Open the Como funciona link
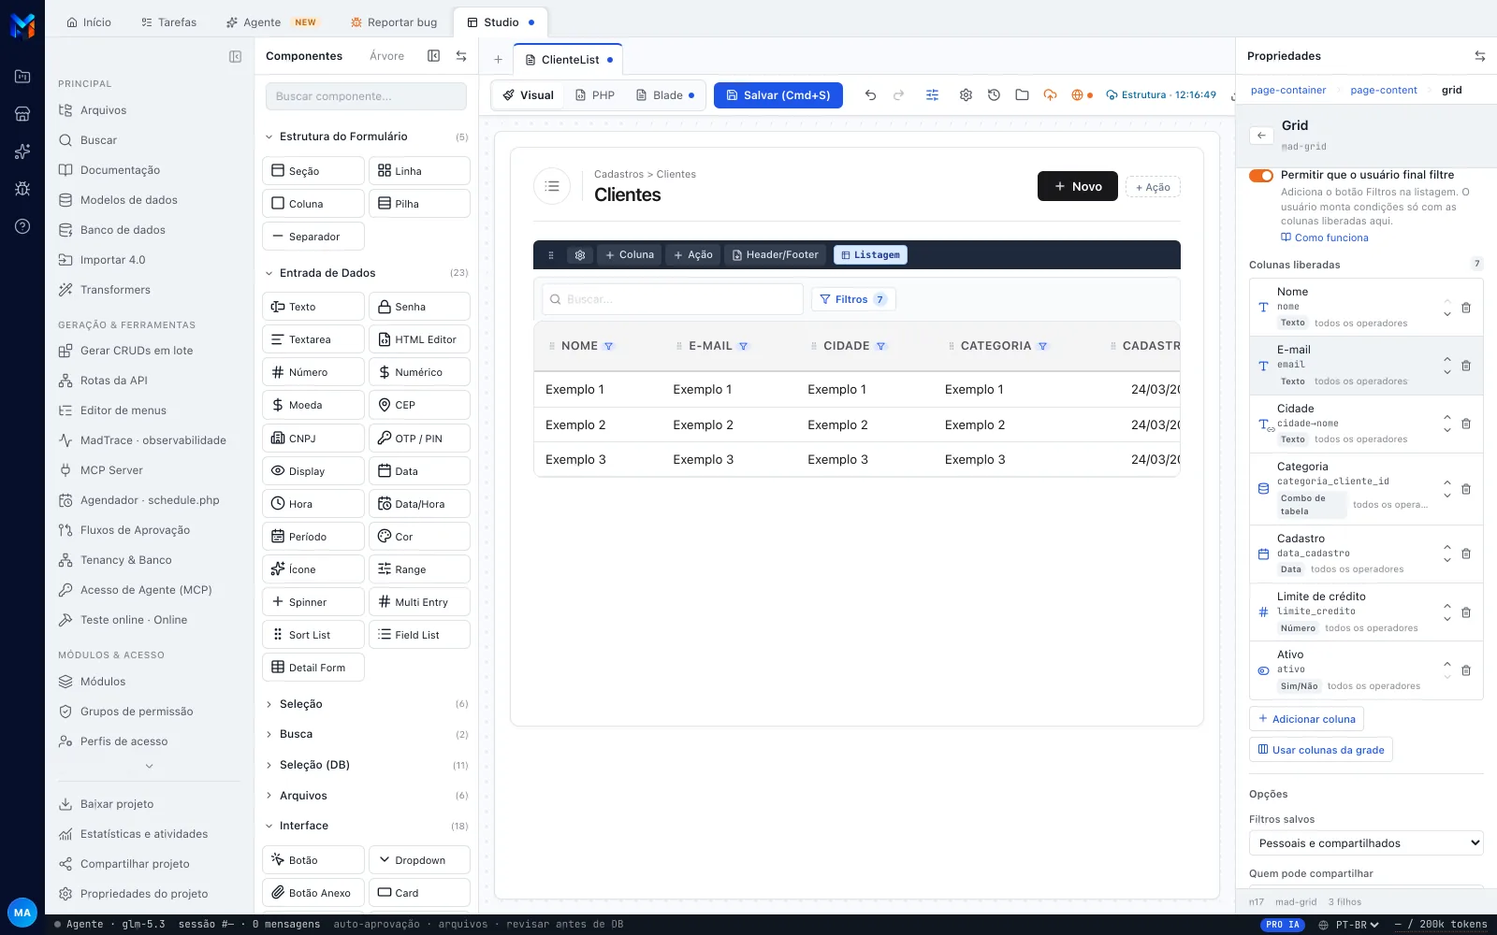The image size is (1497, 935). pyautogui.click(x=1325, y=237)
